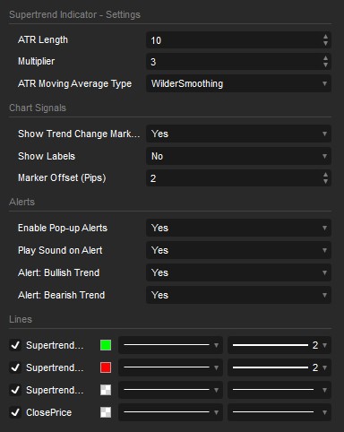Open thickness dropdown for green Supertrend line
Viewport: 344px width, 432px height.
[x=279, y=345]
